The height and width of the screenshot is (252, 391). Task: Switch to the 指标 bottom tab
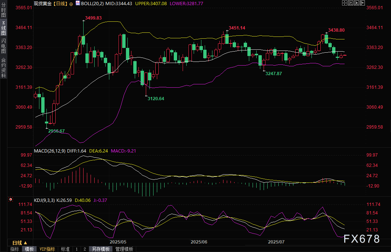click(15, 249)
